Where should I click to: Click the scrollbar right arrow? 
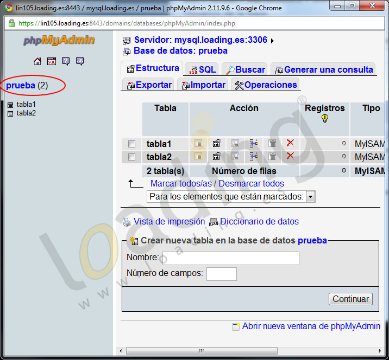coord(380,351)
